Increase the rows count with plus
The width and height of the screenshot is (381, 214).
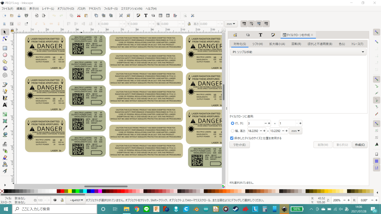click(x=269, y=123)
